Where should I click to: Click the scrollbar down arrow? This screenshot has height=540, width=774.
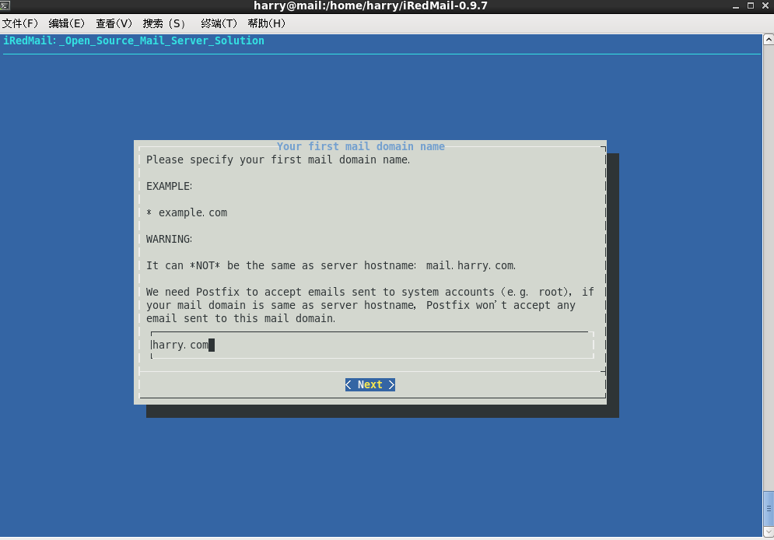[768, 532]
